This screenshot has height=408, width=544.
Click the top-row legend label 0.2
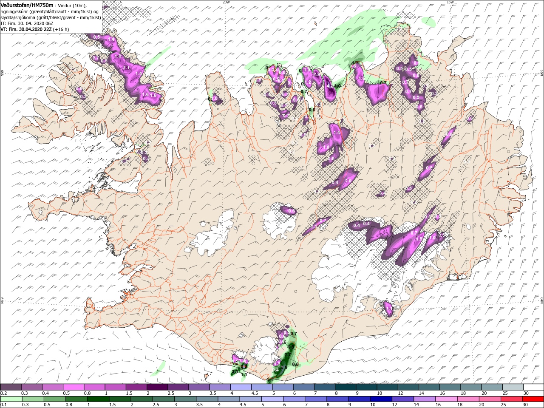(3, 394)
